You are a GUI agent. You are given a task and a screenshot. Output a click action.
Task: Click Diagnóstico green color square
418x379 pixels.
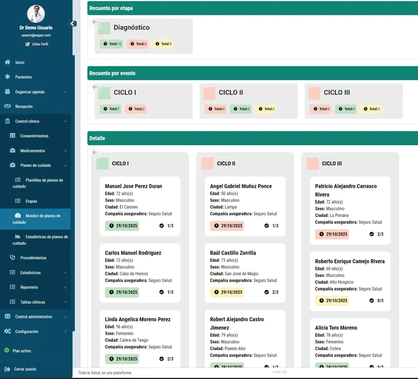[x=104, y=28]
